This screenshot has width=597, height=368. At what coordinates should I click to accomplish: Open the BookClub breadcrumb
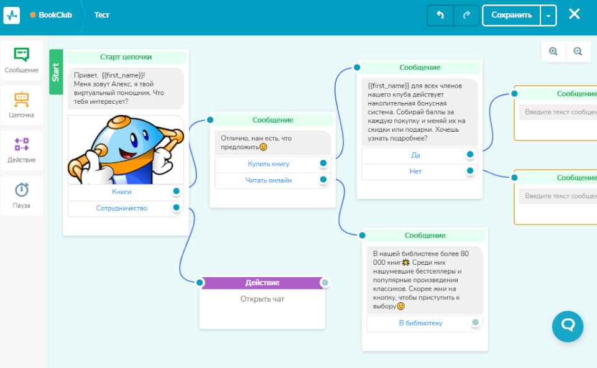coord(52,15)
